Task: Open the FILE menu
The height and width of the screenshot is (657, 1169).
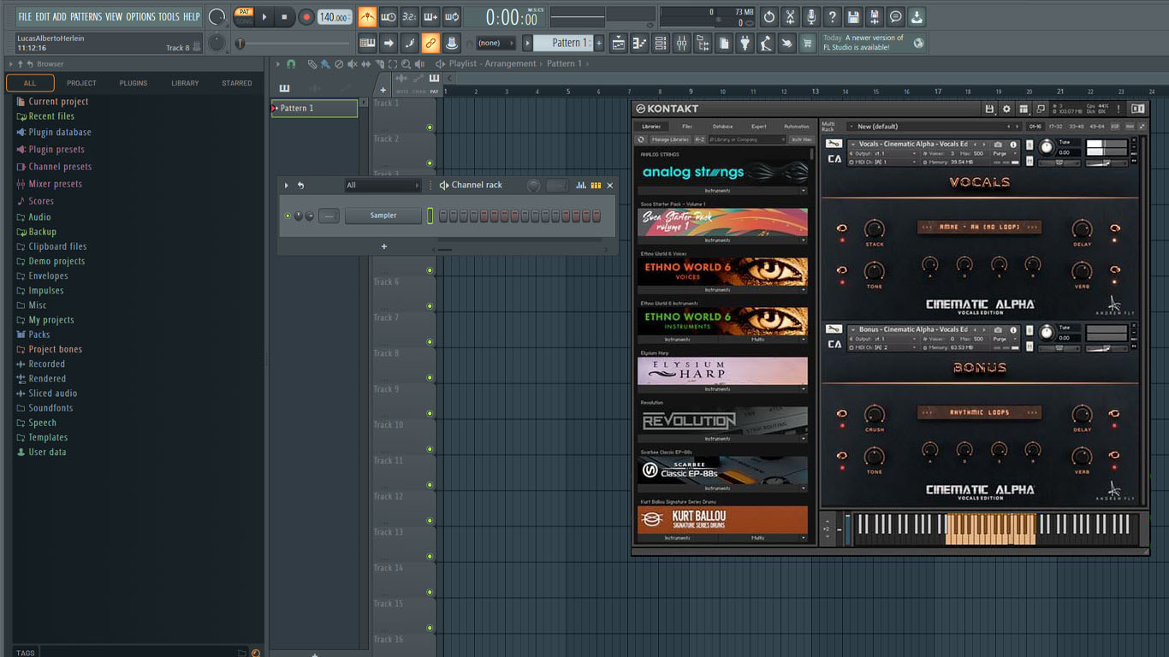Action: pyautogui.click(x=25, y=16)
